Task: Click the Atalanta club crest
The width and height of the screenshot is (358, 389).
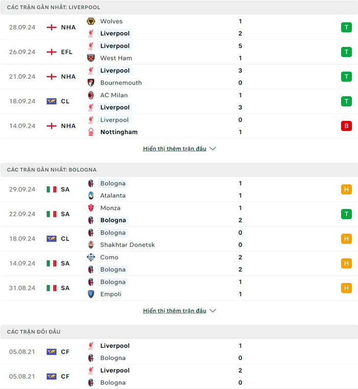Action: coord(91,196)
